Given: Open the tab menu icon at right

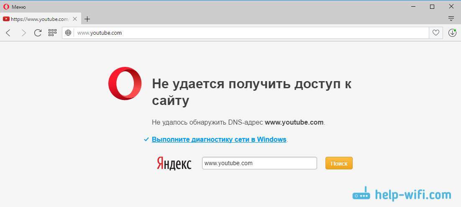Looking at the screenshot, I should (x=451, y=19).
